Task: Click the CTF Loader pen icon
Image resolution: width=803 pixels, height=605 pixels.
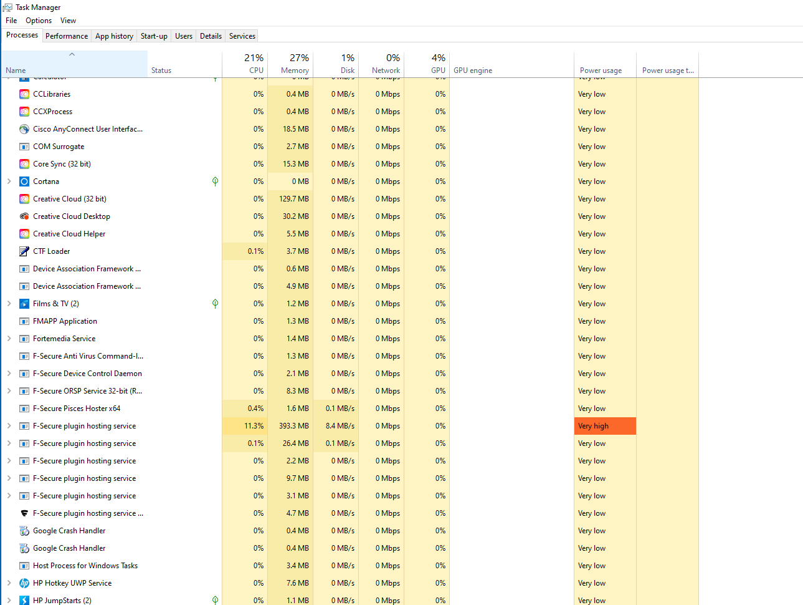Action: click(24, 251)
